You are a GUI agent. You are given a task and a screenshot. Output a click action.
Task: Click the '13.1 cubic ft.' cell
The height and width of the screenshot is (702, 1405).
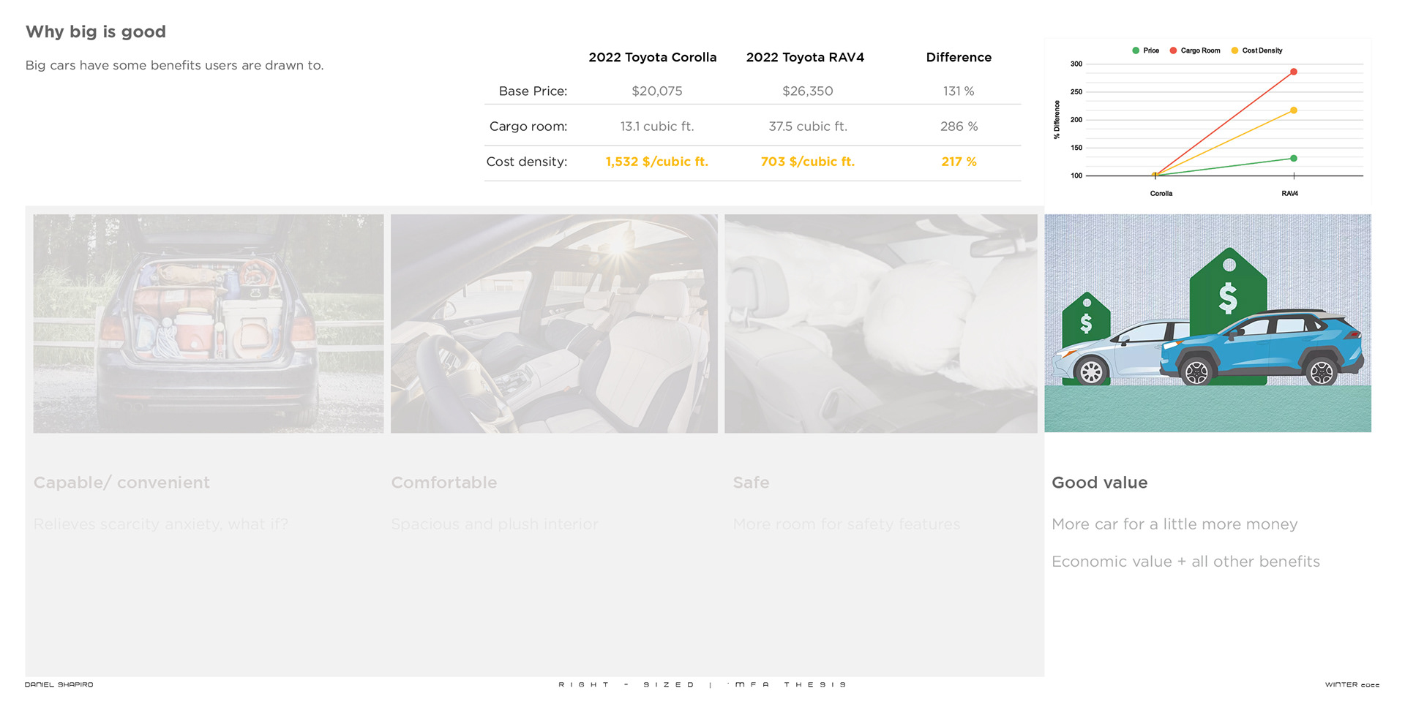657,127
